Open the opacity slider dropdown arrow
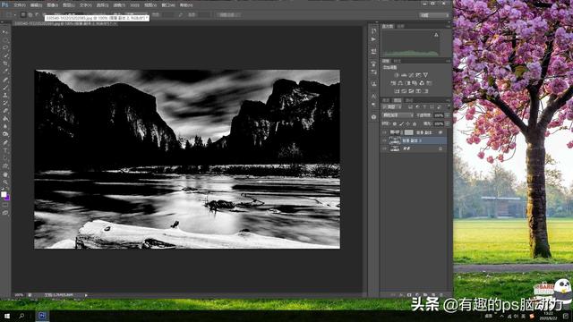This screenshot has height=322, width=573. [x=448, y=115]
